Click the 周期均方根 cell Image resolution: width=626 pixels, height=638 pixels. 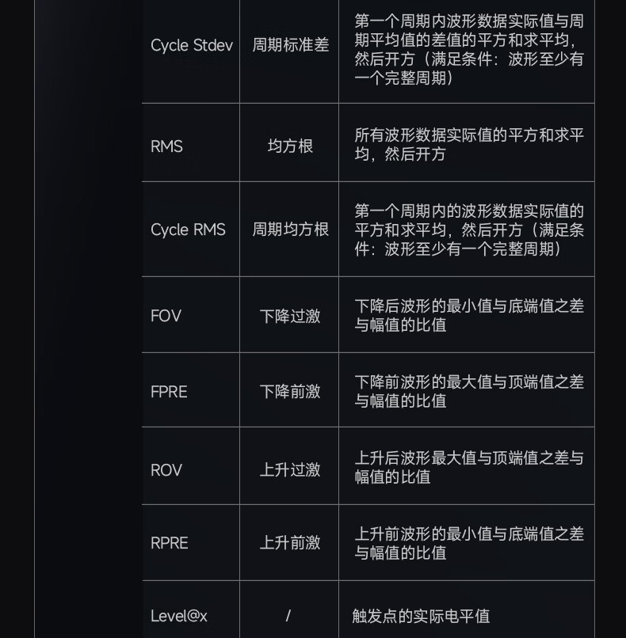pyautogui.click(x=290, y=230)
